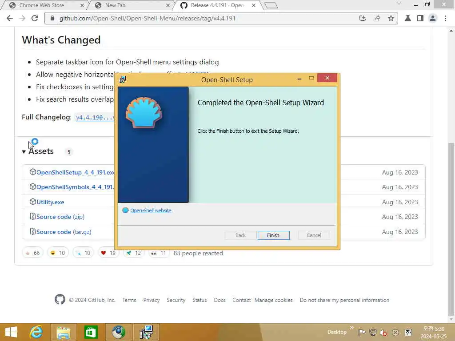Reload the GitHub release page
This screenshot has height=341, width=455.
pyautogui.click(x=35, y=18)
